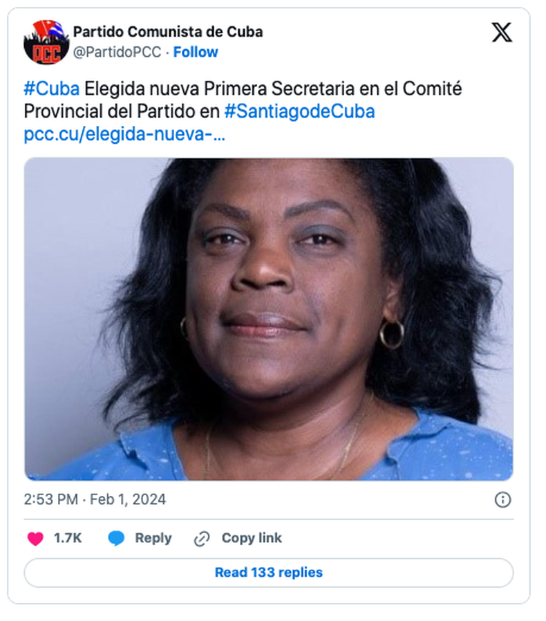This screenshot has height=621, width=546.
Task: Follow the PartidoPCC account
Action: [196, 52]
